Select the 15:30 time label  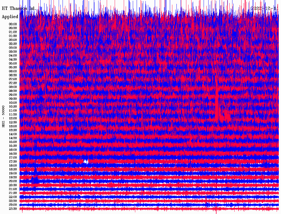point(13,146)
